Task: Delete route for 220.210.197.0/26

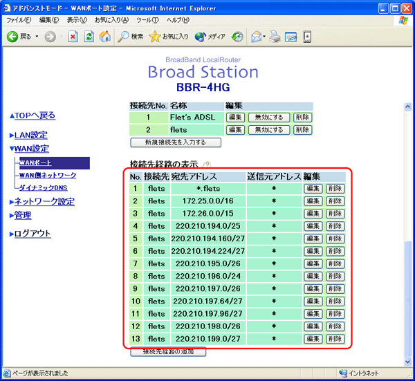Action: click(x=335, y=288)
